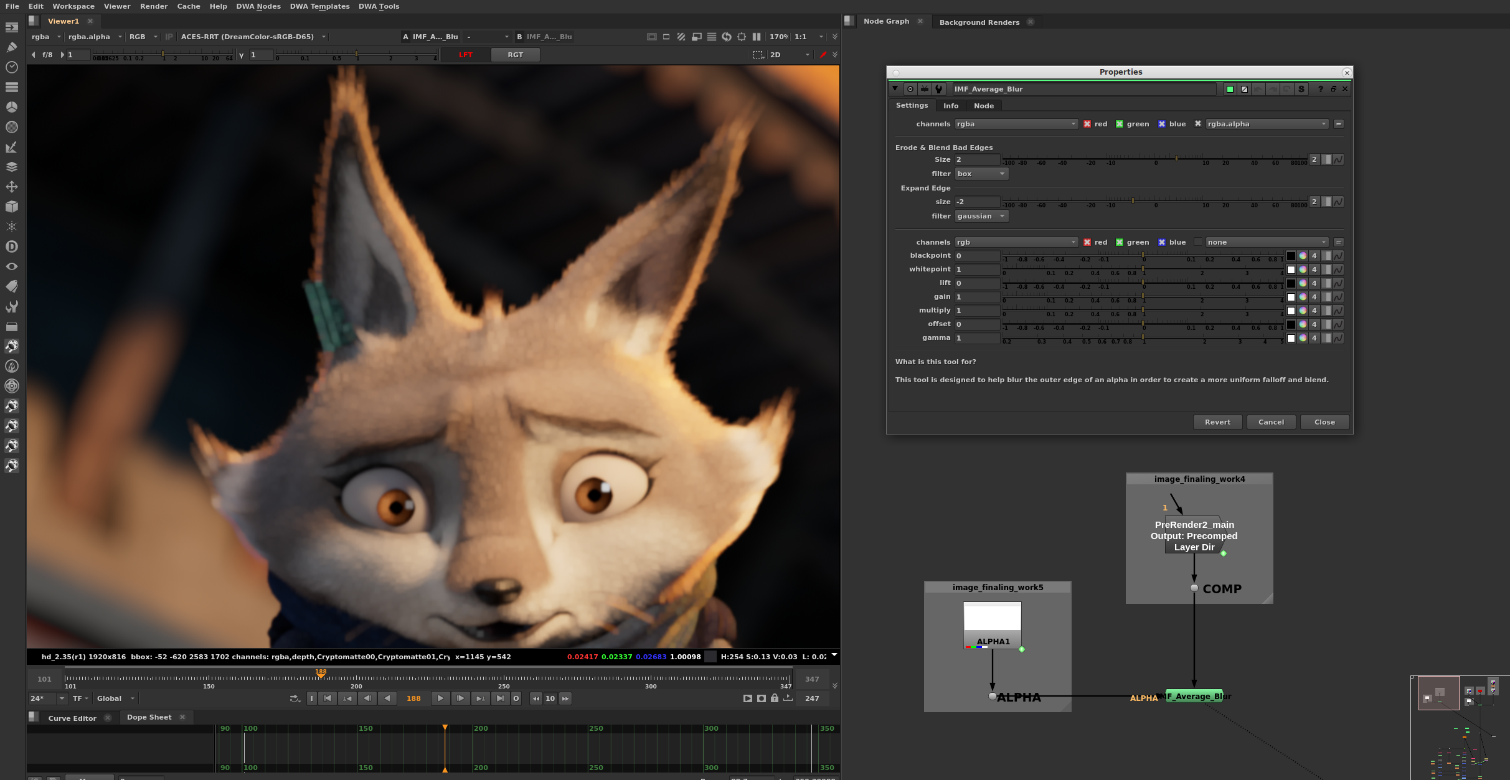Open the ACES-RRT viewer process dropdown

(253, 37)
